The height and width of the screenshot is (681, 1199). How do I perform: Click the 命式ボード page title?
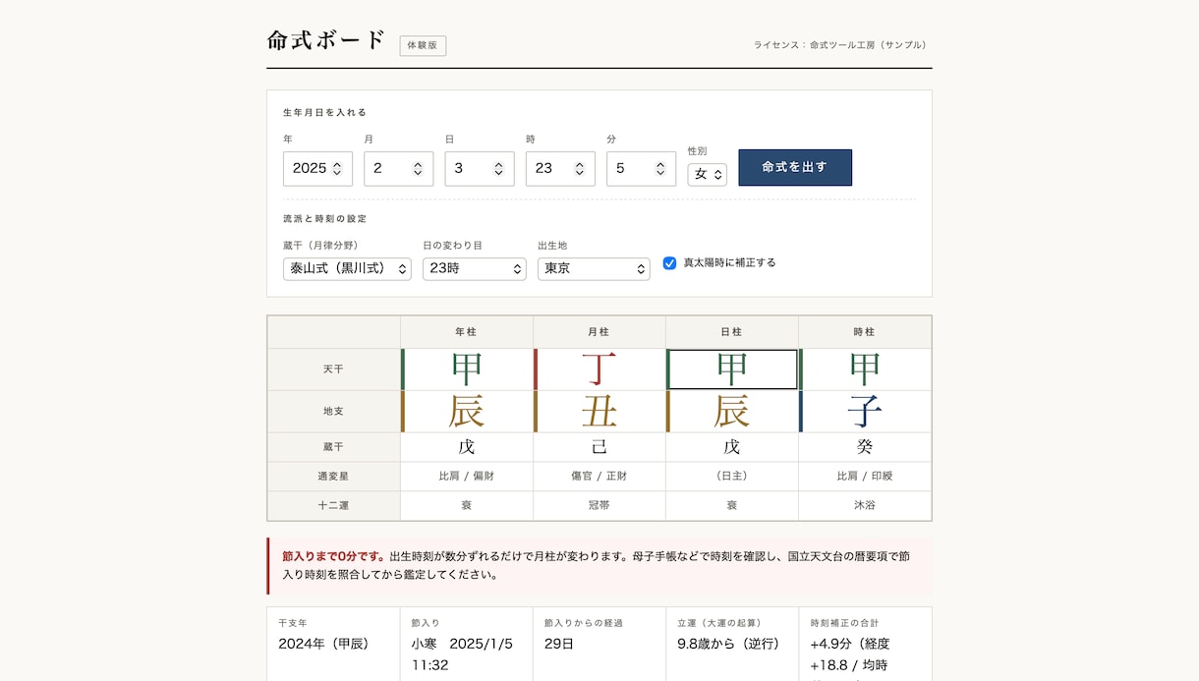[x=326, y=40]
